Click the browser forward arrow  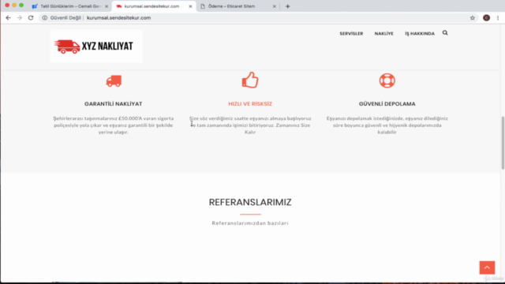pos(20,17)
